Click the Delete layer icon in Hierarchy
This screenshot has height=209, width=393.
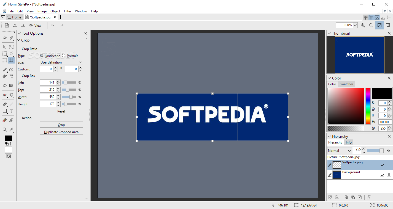click(x=360, y=197)
